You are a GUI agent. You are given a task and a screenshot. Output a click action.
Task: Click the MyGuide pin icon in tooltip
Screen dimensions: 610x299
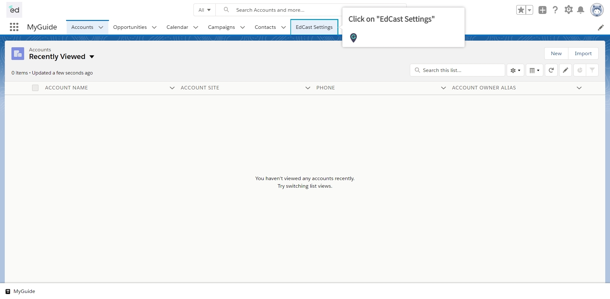click(x=353, y=38)
